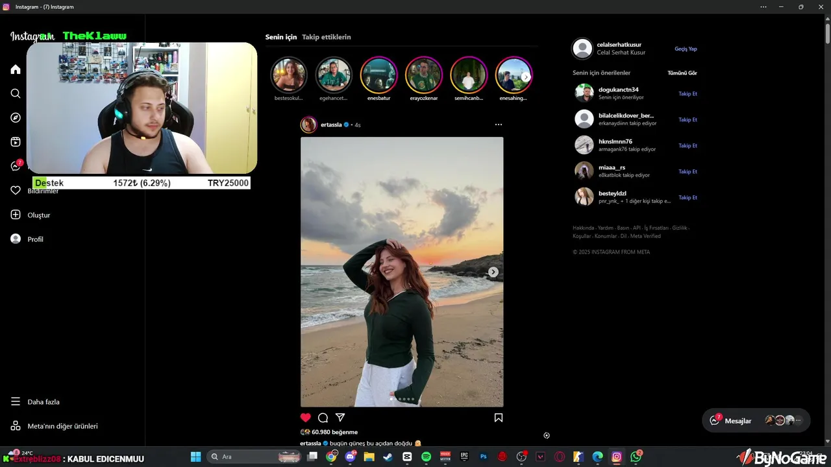
Task: Open Discord from taskbar
Action: click(x=351, y=457)
